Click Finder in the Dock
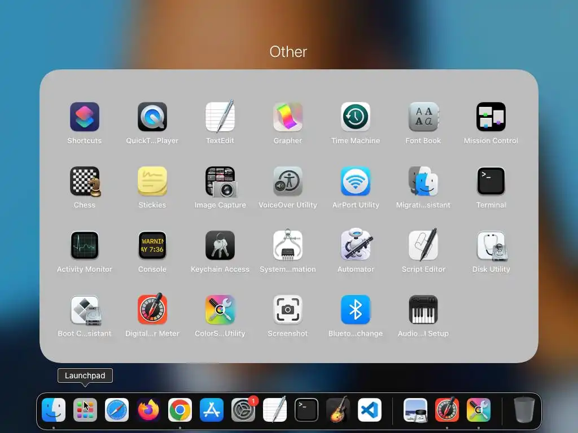578x433 pixels. tap(54, 410)
